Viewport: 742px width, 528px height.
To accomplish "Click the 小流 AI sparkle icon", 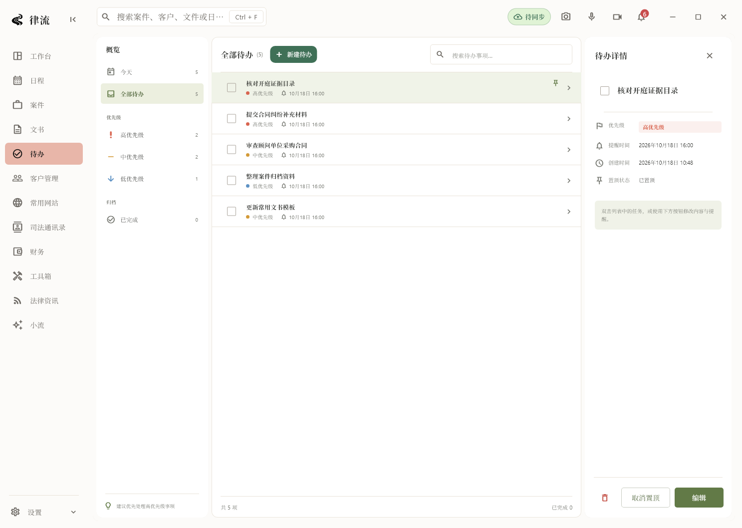I will tap(17, 325).
